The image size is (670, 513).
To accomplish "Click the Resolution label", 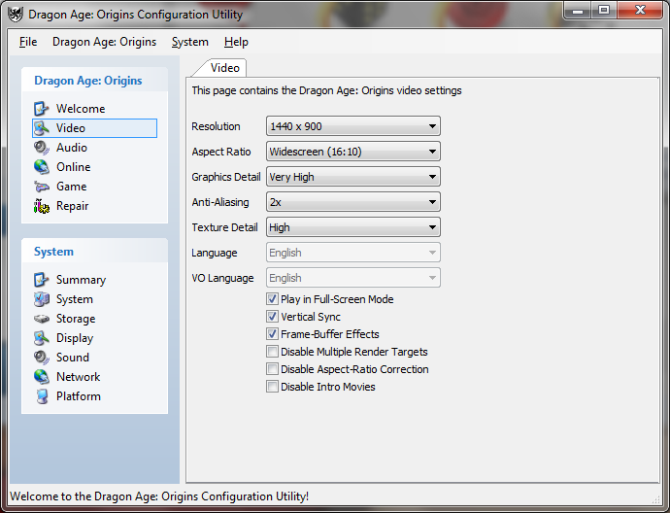I will click(216, 126).
